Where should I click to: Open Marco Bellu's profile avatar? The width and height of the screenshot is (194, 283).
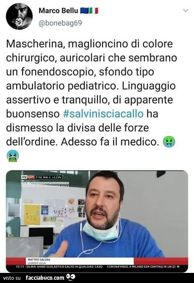click(x=19, y=16)
